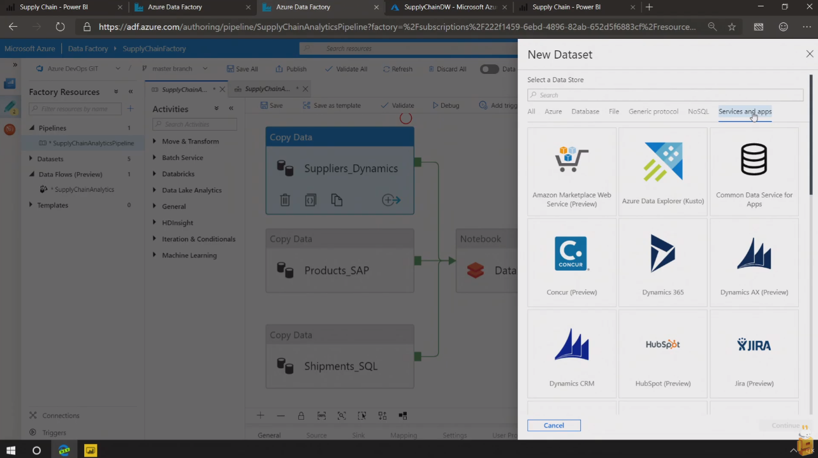The image size is (818, 458).
Task: Open Power BI from the Windows taskbar
Action: [91, 450]
